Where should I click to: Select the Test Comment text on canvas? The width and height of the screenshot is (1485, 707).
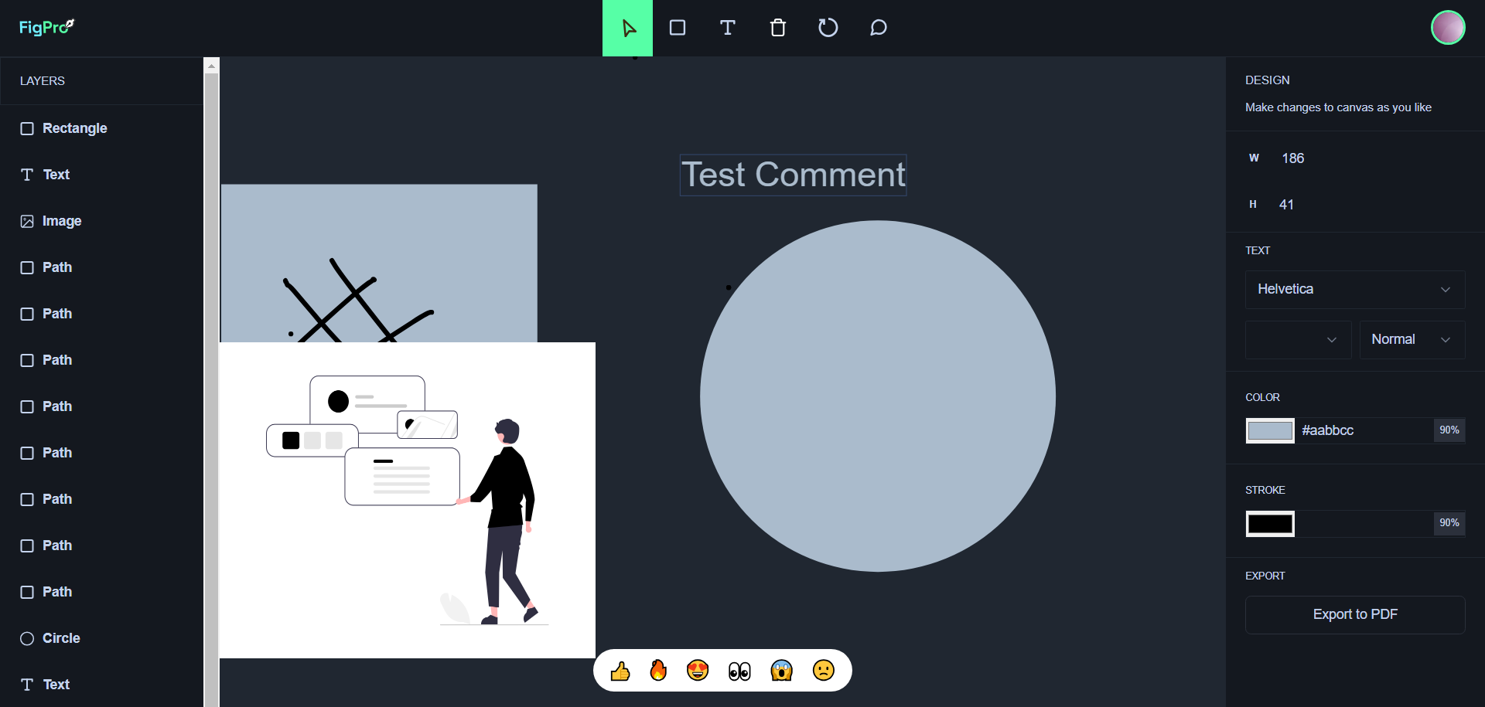(793, 175)
